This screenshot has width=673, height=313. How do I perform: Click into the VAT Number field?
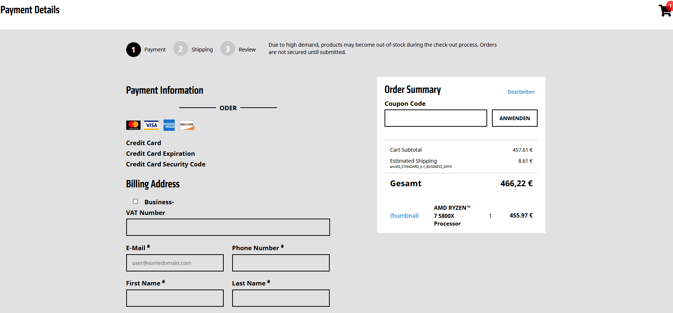228,227
